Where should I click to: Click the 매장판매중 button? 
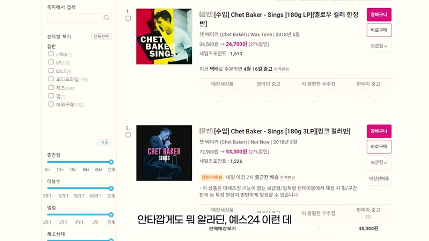[x=379, y=178]
